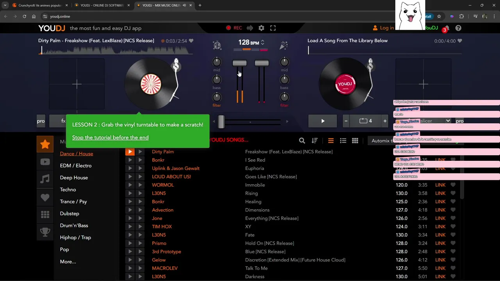Increase loop length with plus button
This screenshot has height=281, width=500.
(x=385, y=121)
